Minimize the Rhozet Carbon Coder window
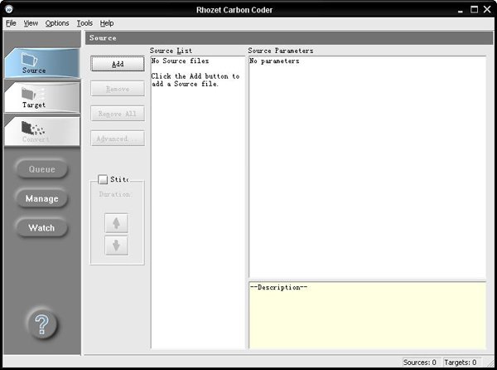Viewport: 497px width, 370px height. (461, 10)
